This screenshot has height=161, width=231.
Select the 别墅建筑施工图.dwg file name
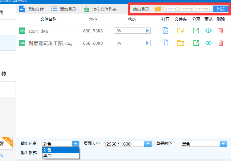click(51, 43)
